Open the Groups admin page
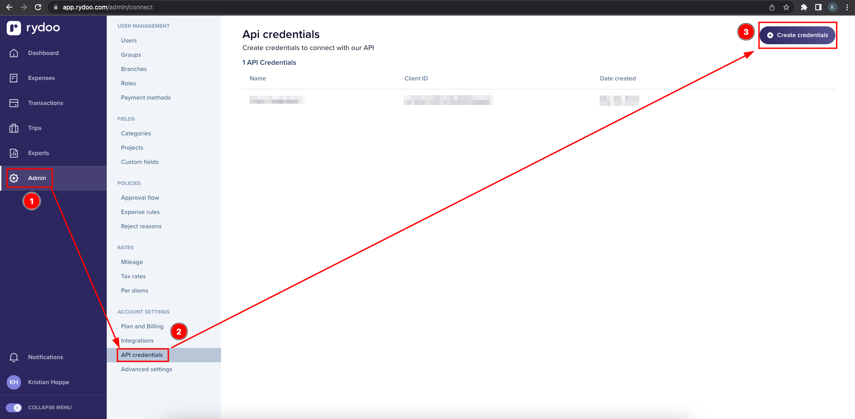Viewport: 855px width, 419px height. (x=131, y=55)
